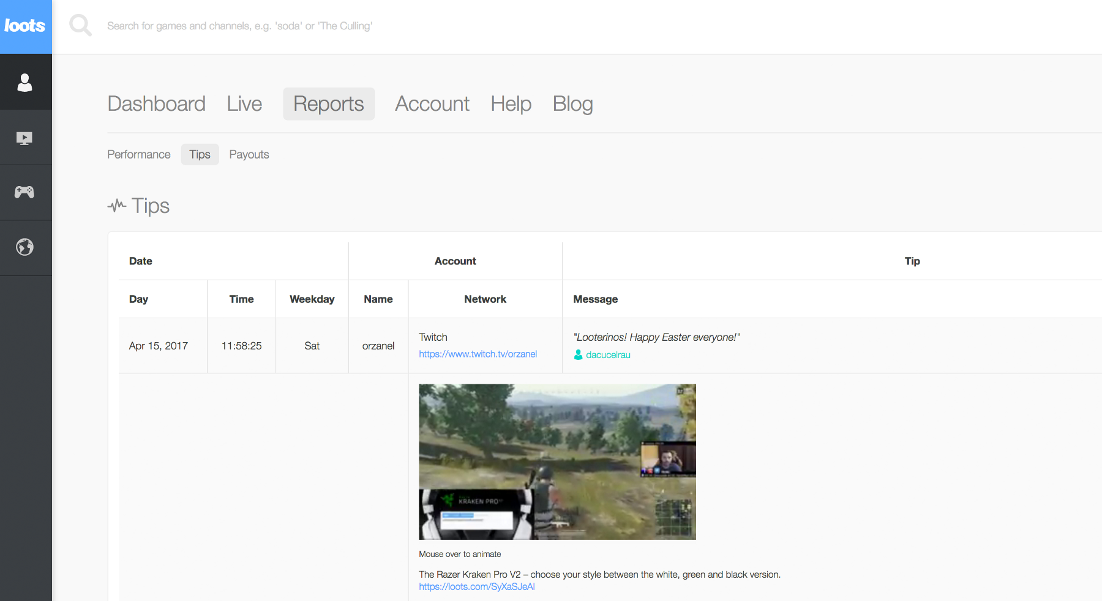Click the Time column header
The width and height of the screenshot is (1102, 601).
tap(241, 299)
